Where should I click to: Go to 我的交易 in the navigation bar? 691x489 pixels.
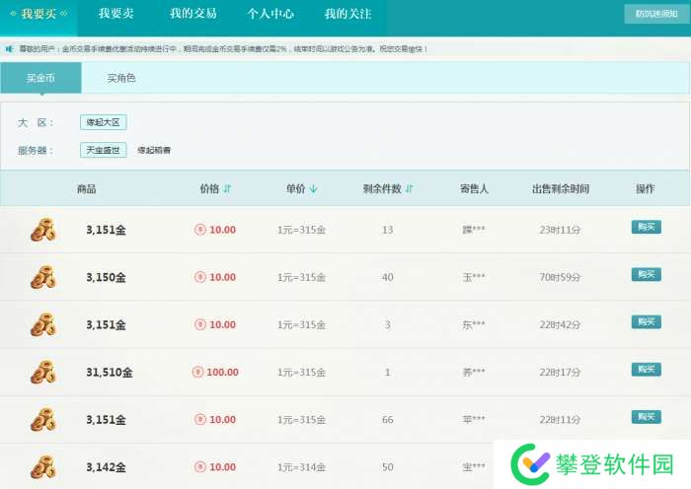[x=193, y=14]
